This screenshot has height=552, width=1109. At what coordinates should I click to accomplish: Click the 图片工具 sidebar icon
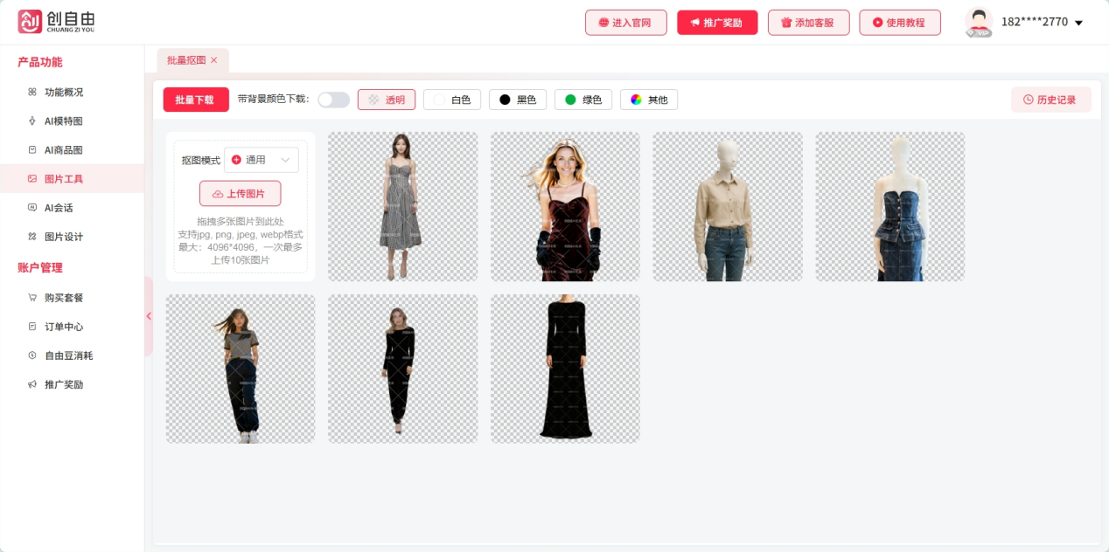tap(32, 178)
